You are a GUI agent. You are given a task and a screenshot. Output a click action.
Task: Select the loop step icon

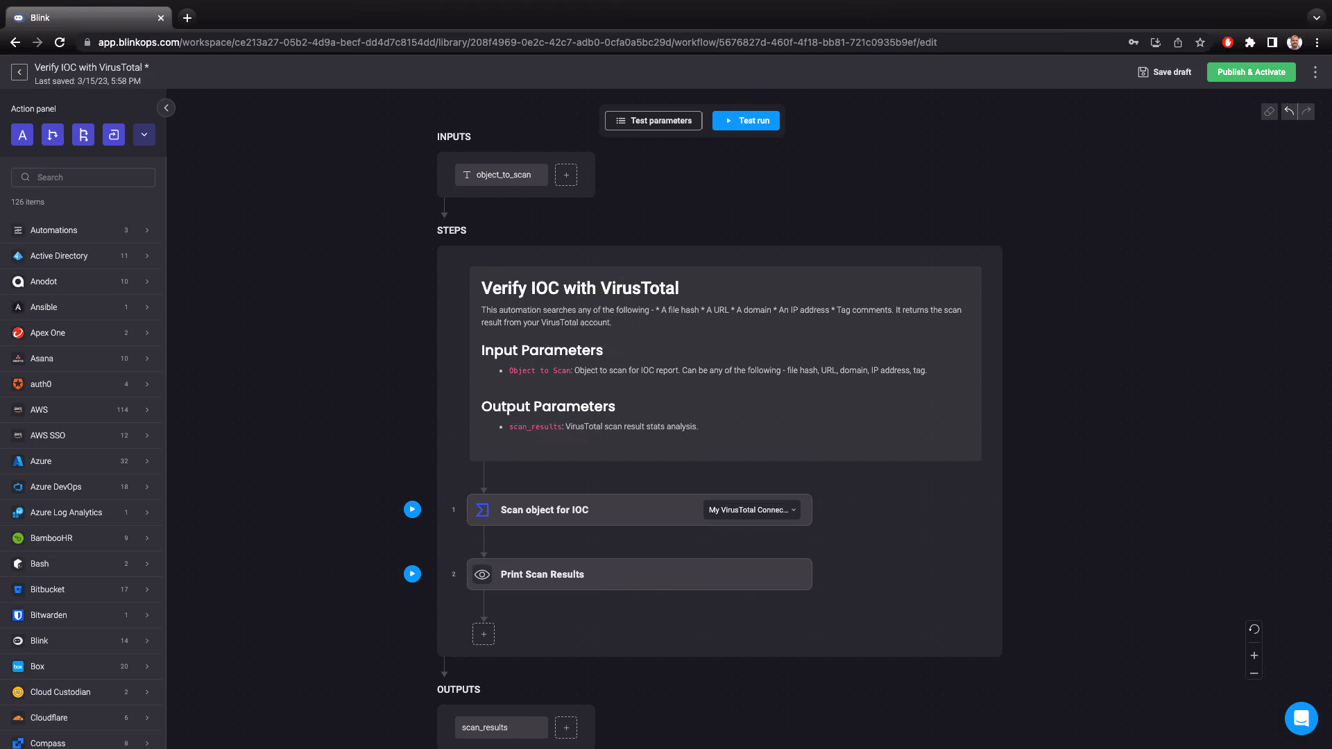coord(114,135)
